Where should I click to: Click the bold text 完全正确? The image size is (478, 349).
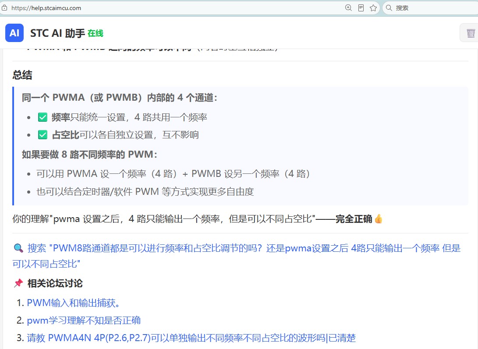(x=354, y=219)
